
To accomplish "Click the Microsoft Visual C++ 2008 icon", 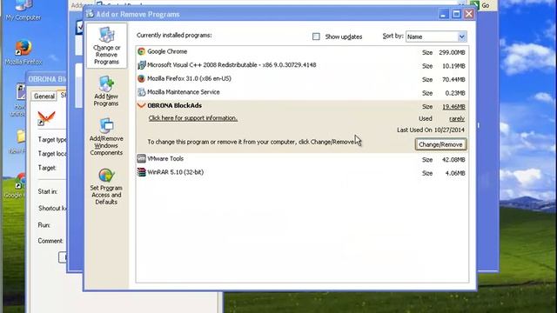I will pyautogui.click(x=141, y=65).
